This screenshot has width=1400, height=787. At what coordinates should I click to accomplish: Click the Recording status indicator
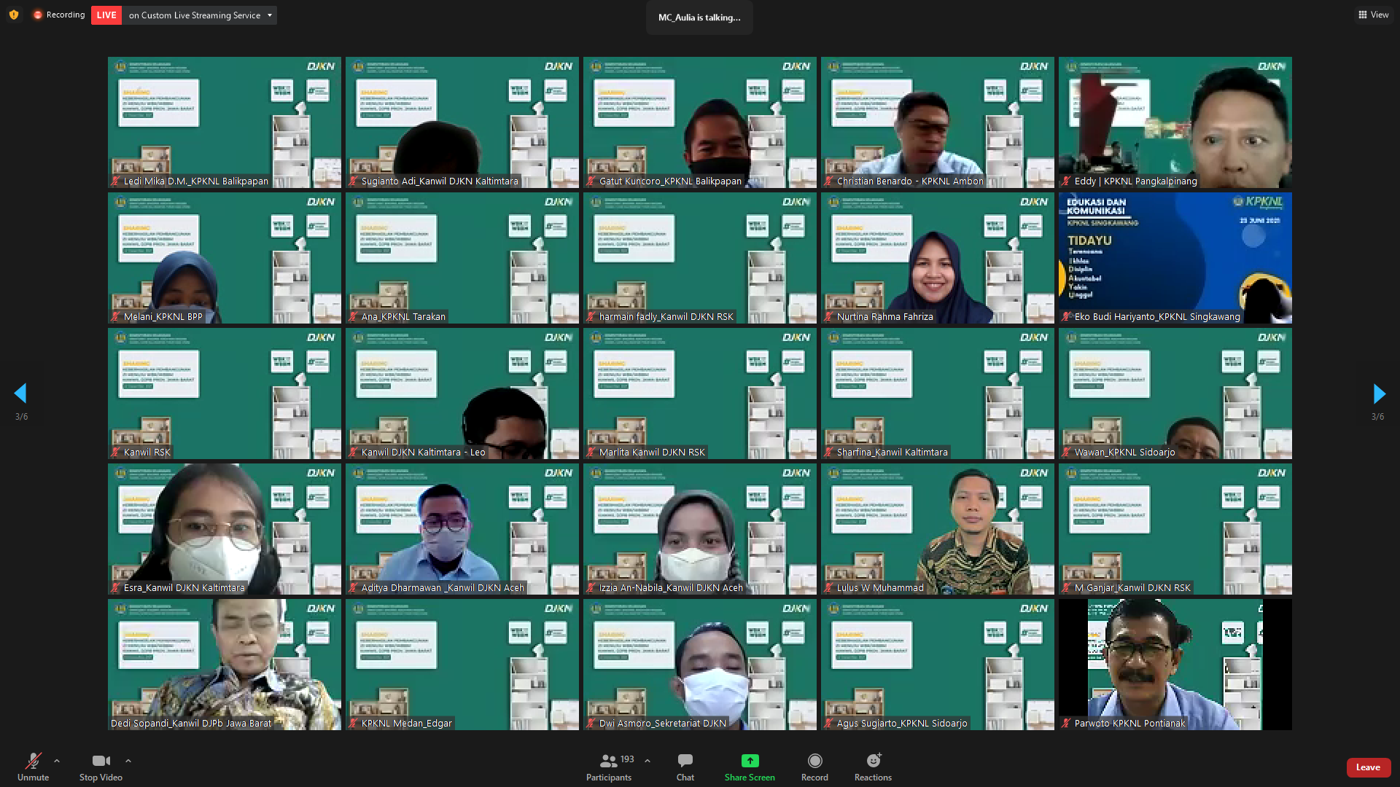tap(59, 15)
